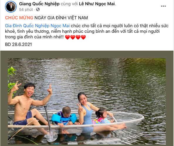Click the orange CHÚC MỪNG text

[19, 18]
